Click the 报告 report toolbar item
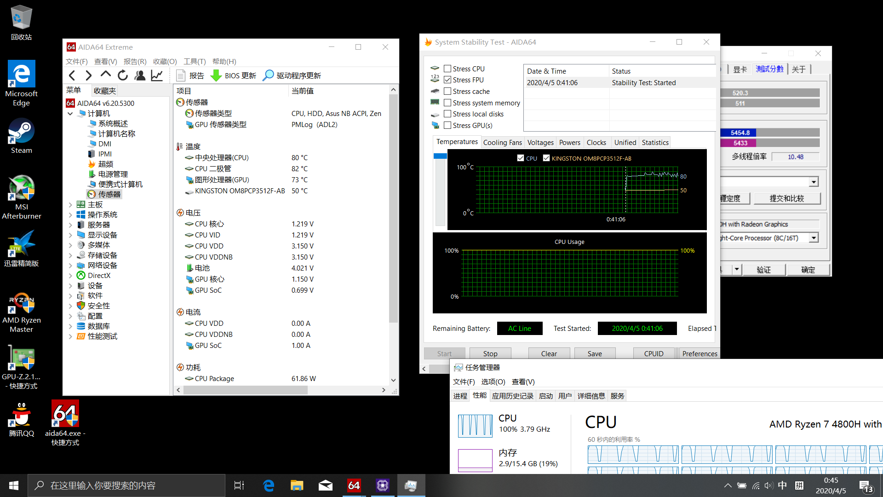 coord(190,75)
